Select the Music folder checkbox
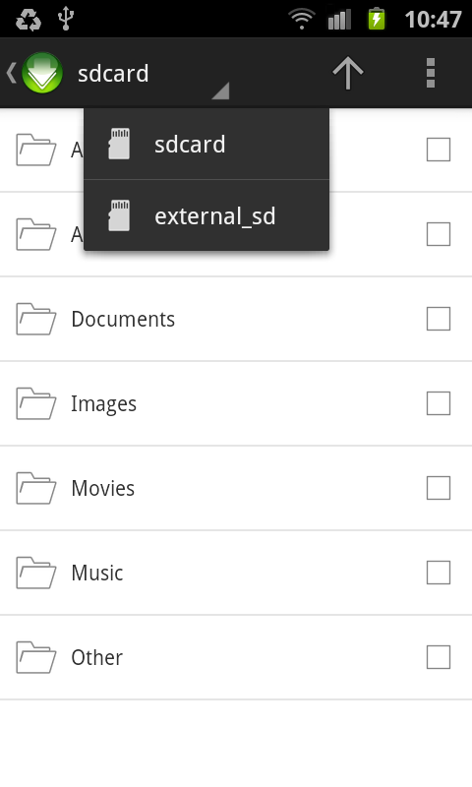The width and height of the screenshot is (472, 787). point(439,573)
